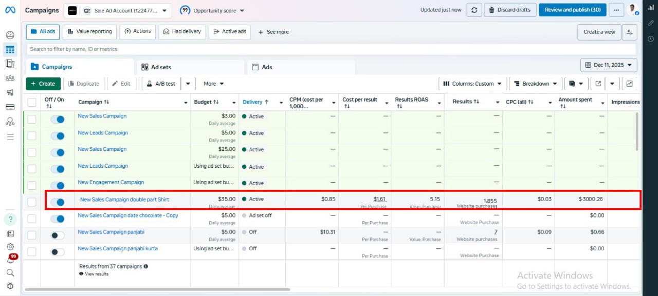Open the Breakdown dropdown
658x296 pixels.
tap(535, 84)
